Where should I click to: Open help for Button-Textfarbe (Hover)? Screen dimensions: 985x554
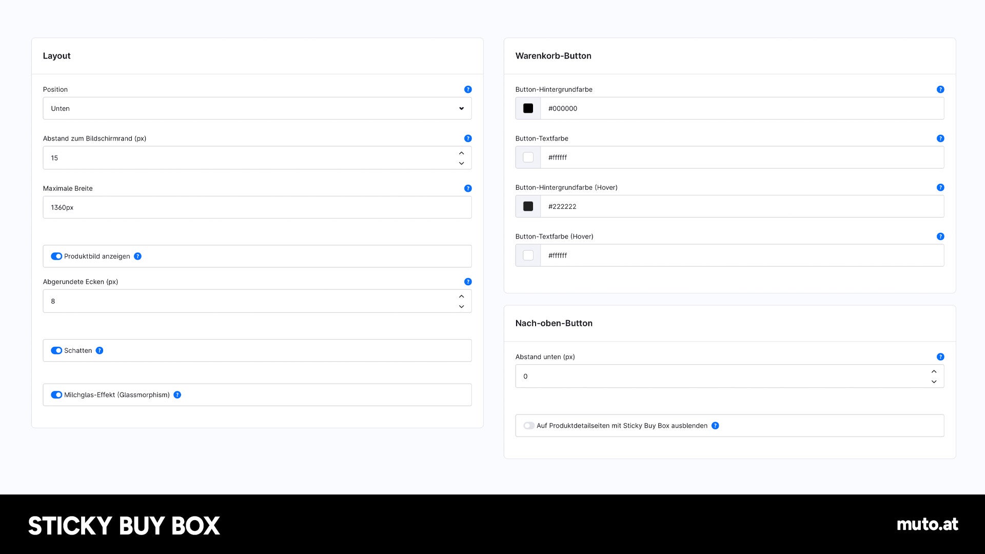[940, 236]
